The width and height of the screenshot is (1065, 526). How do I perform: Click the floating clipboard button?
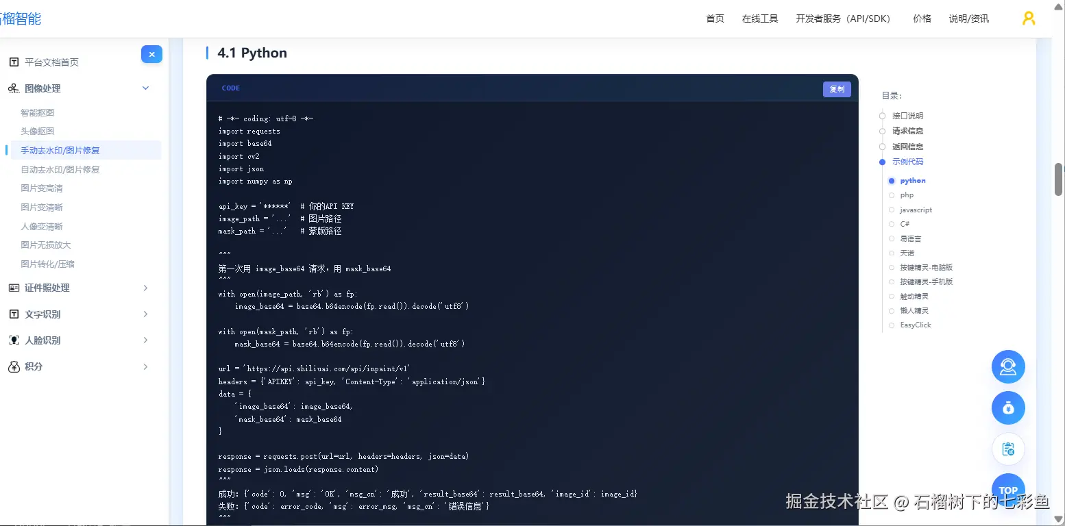(1008, 449)
